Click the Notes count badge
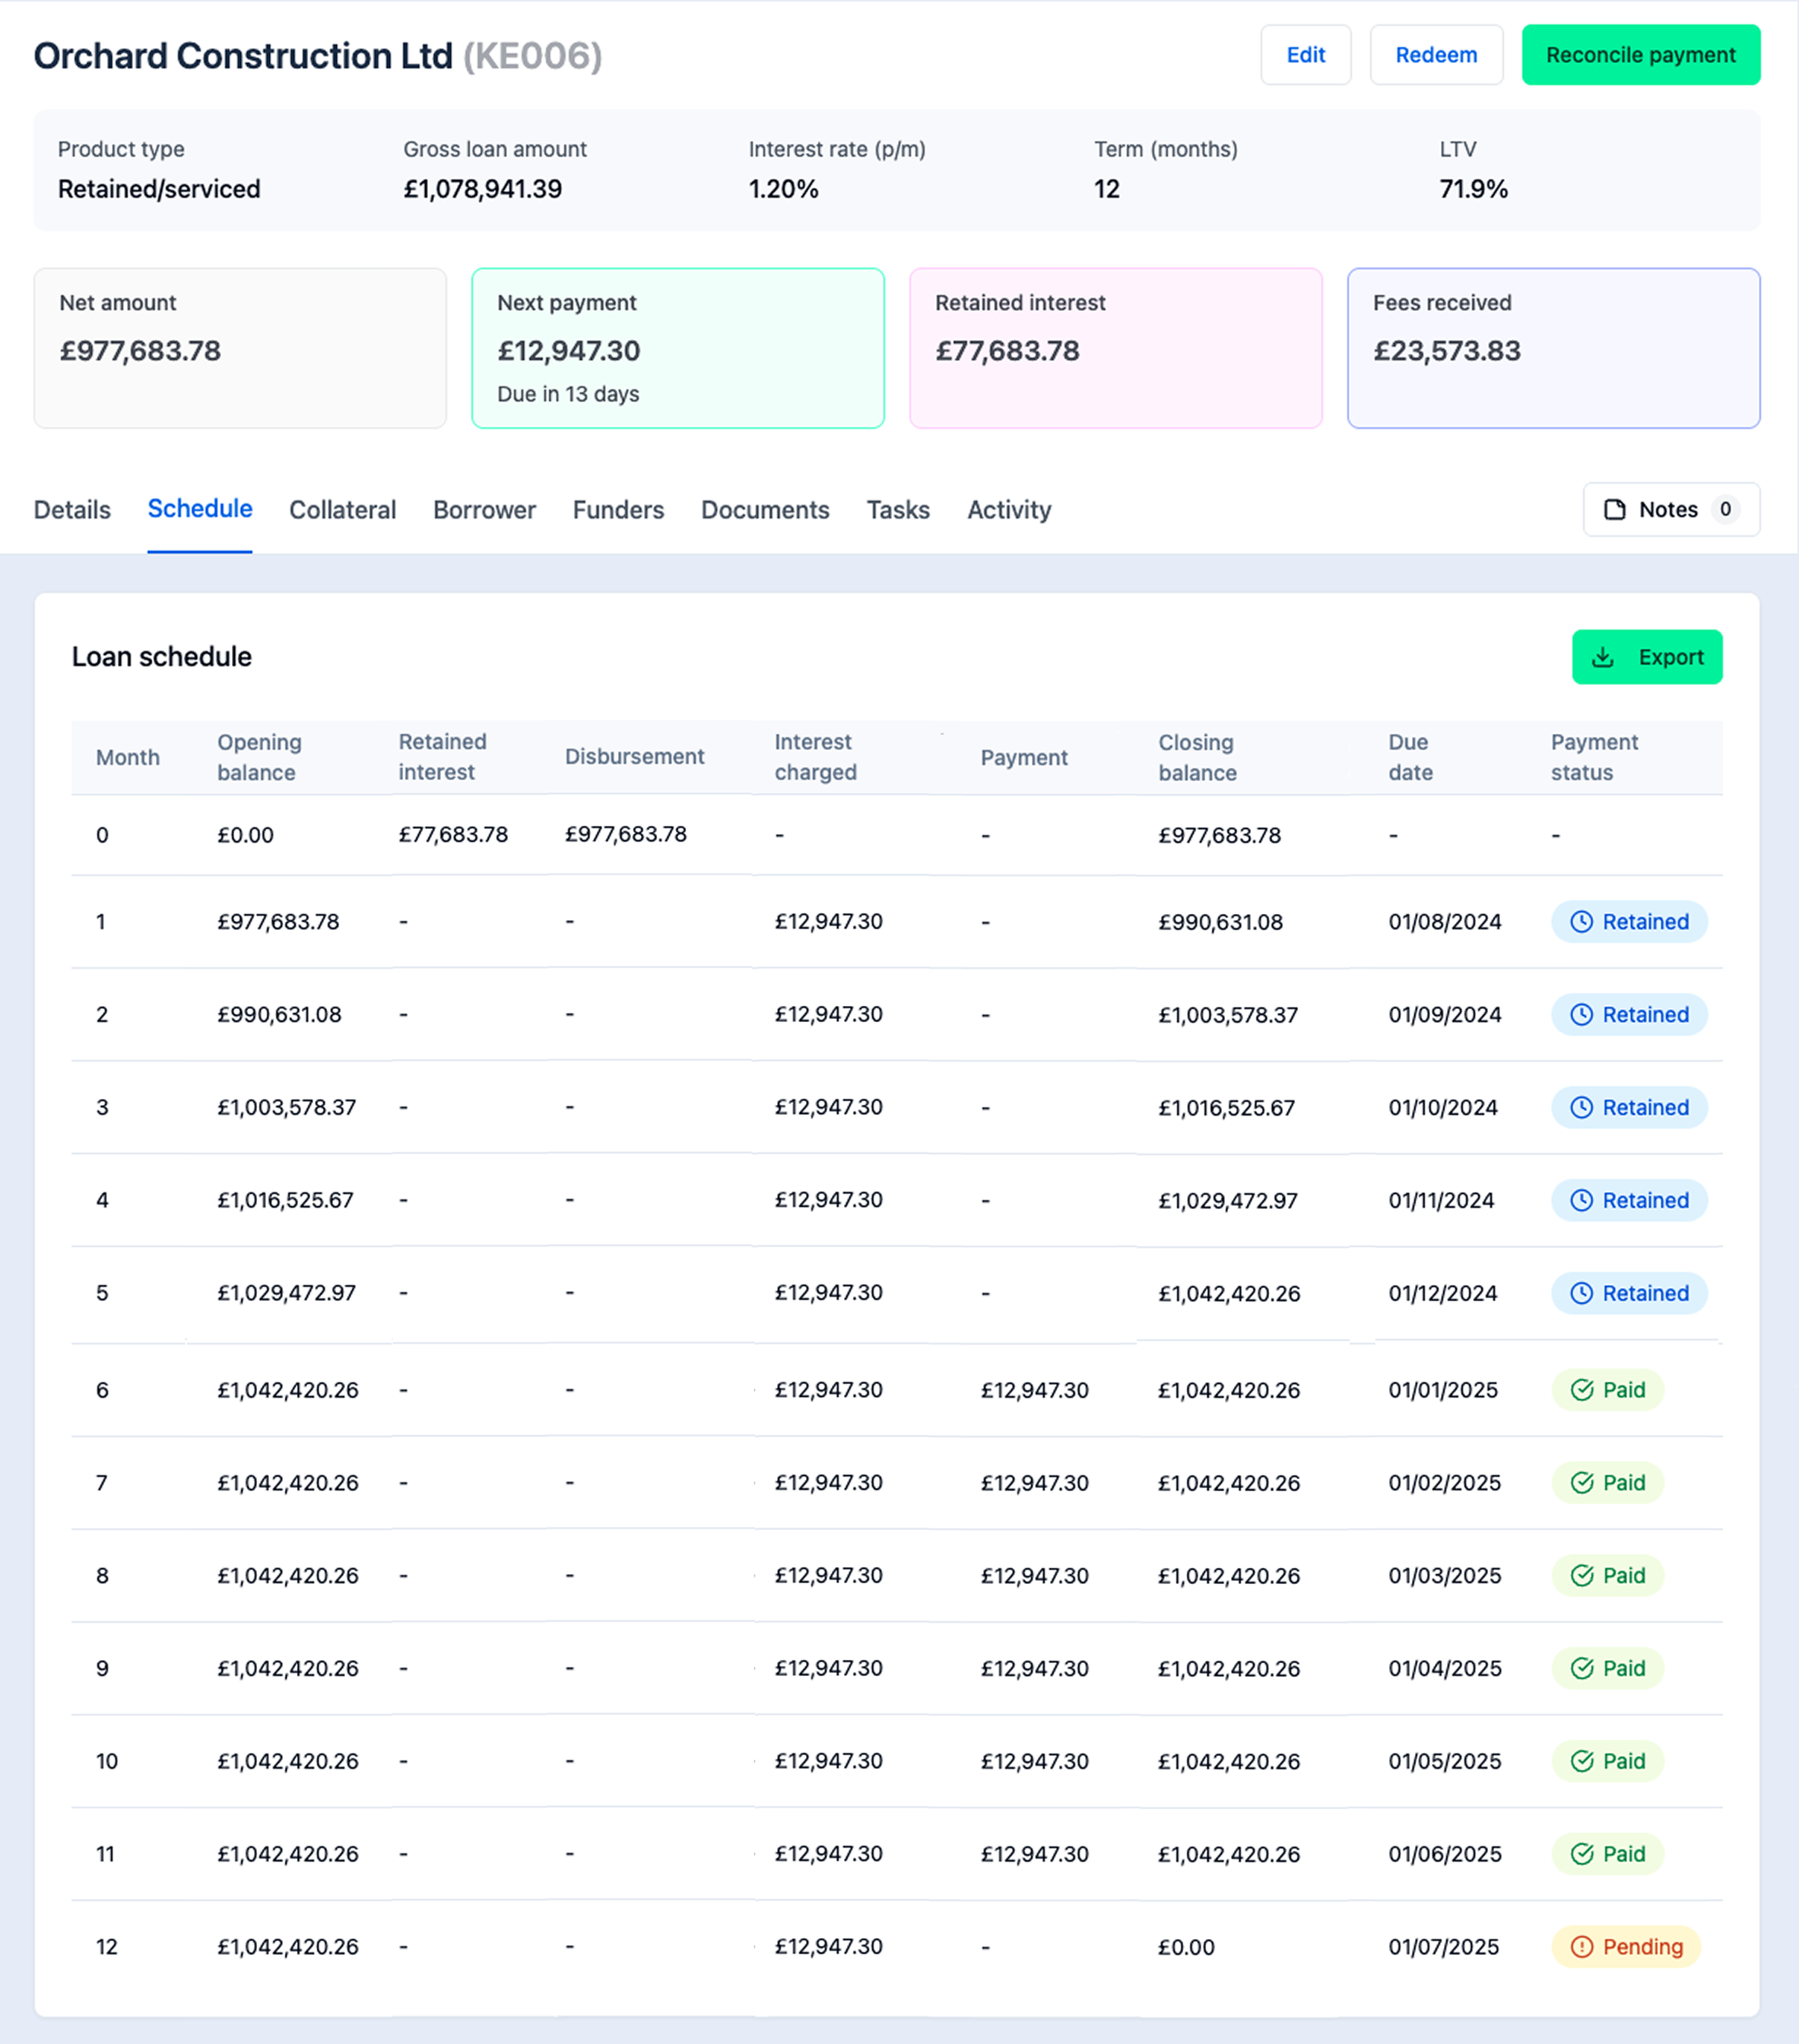The height and width of the screenshot is (2044, 1799). (x=1725, y=510)
